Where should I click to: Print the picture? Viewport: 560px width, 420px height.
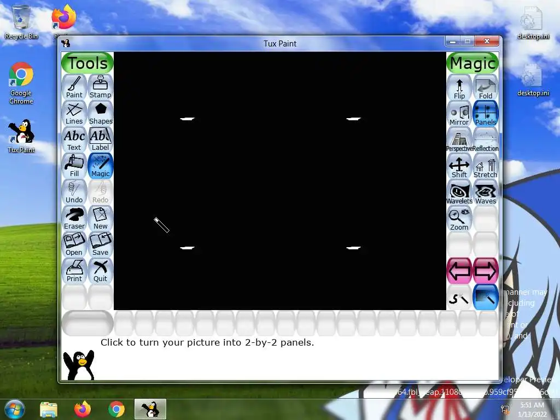[x=74, y=271]
